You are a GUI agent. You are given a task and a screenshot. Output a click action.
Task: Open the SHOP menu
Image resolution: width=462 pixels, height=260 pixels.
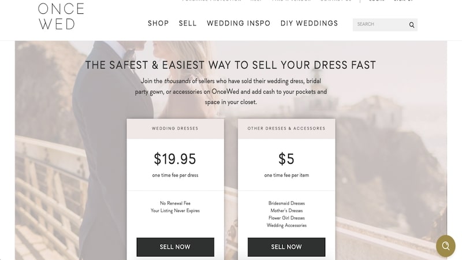[x=158, y=23]
